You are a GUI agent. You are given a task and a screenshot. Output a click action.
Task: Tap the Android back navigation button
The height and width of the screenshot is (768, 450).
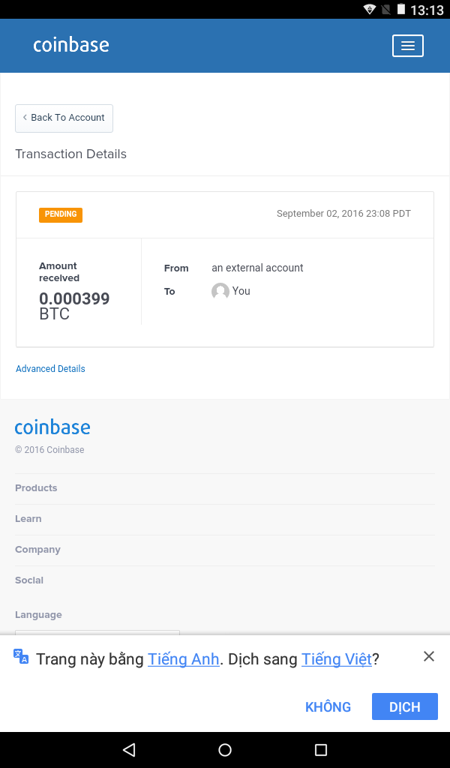(129, 750)
